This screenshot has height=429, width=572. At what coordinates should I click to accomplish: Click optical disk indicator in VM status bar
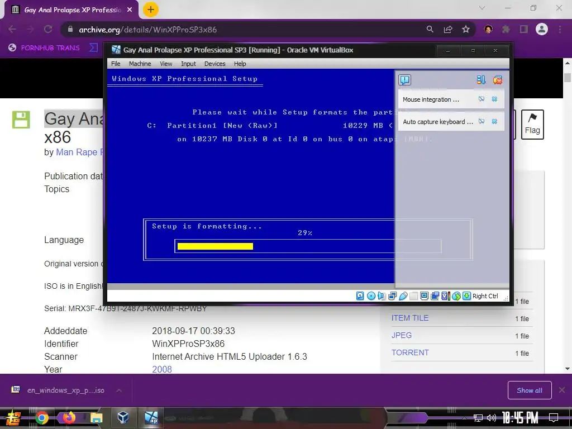pos(371,296)
